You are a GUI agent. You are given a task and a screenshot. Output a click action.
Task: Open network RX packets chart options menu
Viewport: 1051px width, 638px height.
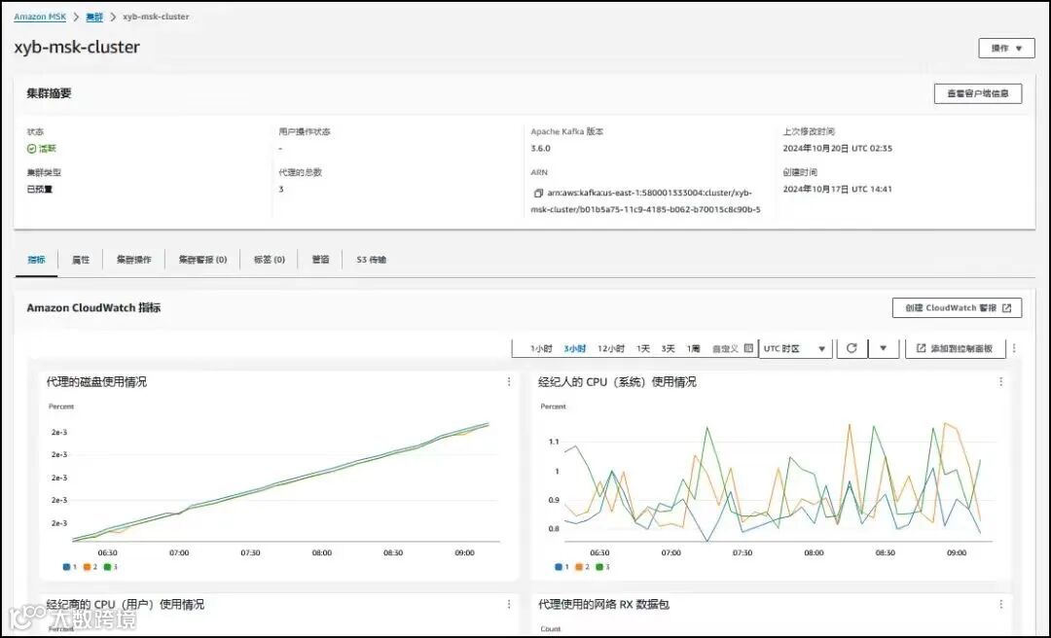pos(1000,604)
